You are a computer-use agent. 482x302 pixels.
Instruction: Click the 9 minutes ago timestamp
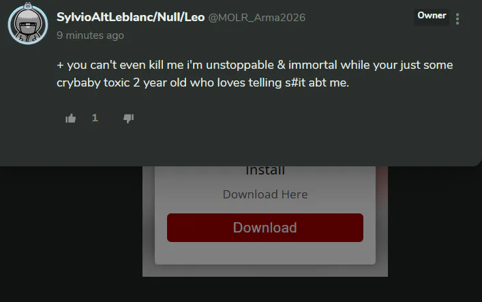click(x=90, y=35)
